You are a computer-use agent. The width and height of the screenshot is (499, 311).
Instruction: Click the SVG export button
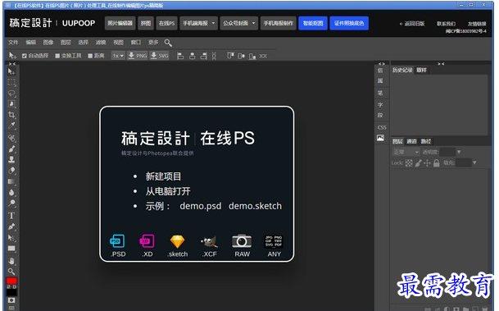click(159, 56)
